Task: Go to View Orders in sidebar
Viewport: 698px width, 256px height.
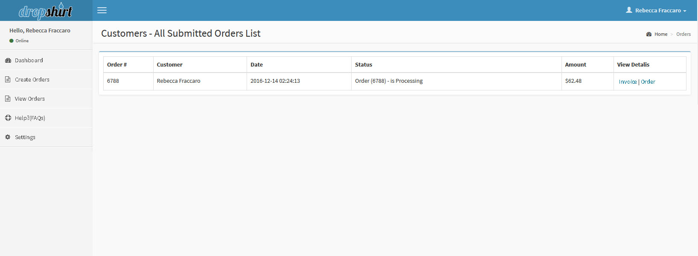Action: click(x=46, y=99)
